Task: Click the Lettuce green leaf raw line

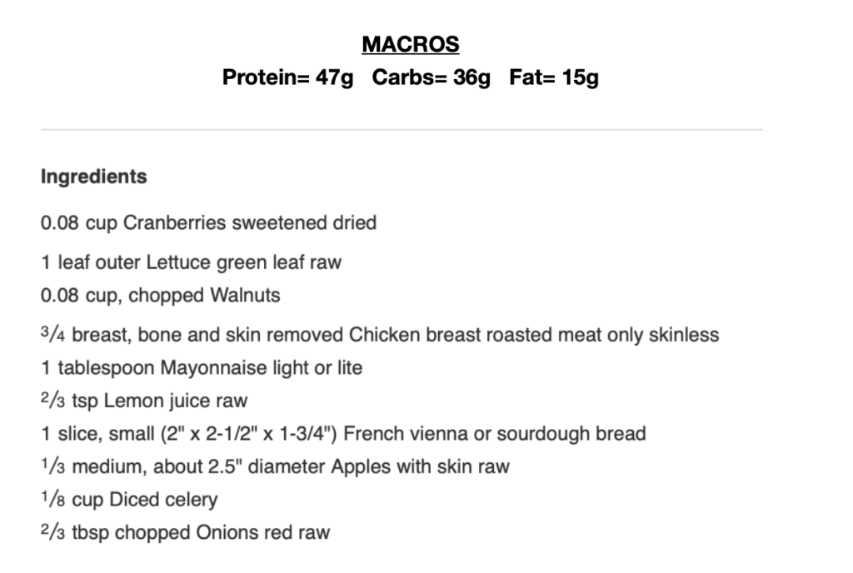Action: (x=191, y=263)
